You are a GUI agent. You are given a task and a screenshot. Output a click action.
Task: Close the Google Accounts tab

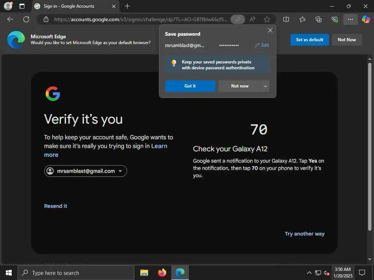[114, 7]
